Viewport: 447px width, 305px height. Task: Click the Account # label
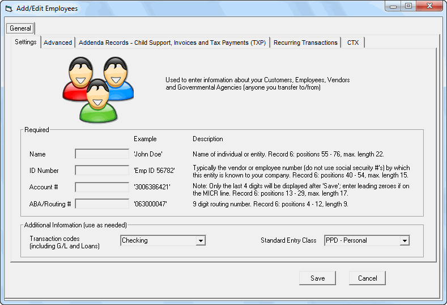tap(44, 187)
